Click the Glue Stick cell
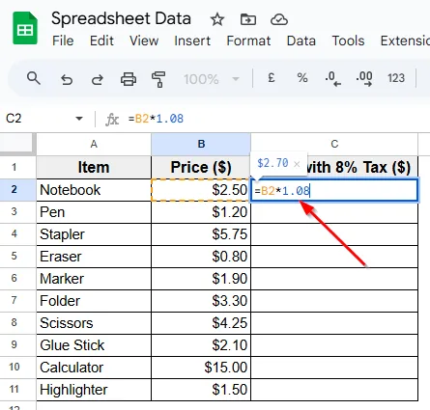The image size is (430, 410). click(x=94, y=345)
